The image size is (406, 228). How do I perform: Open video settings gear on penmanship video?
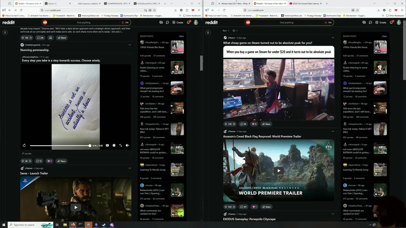coord(114,145)
